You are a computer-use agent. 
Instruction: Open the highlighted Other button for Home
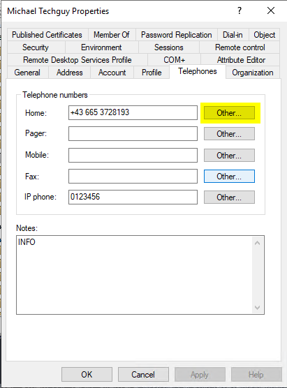click(229, 113)
